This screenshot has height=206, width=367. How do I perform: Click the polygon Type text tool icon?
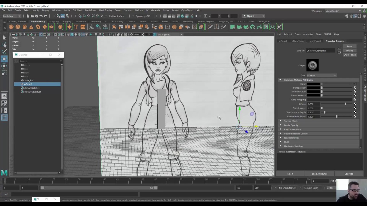(x=76, y=27)
